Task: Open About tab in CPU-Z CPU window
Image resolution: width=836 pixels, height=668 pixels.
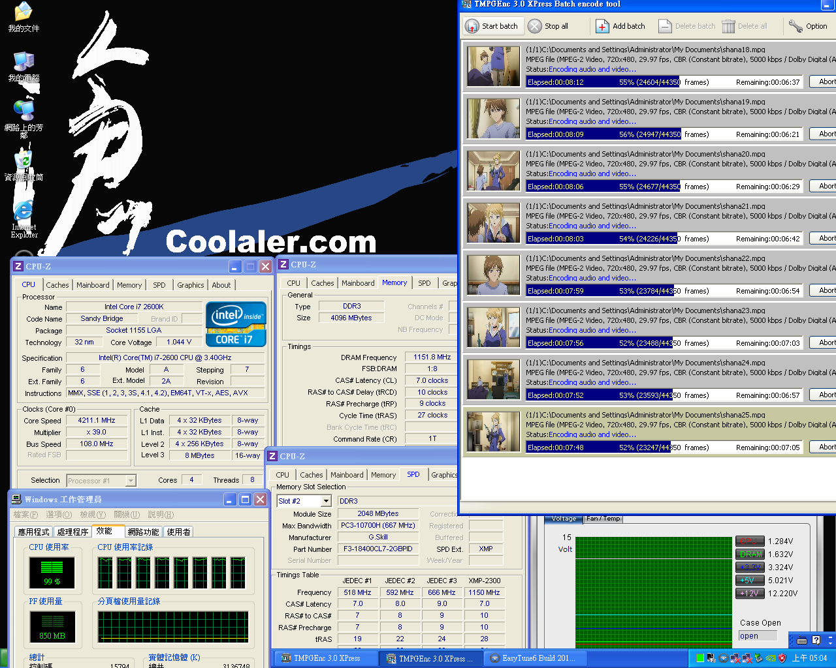Action: click(221, 285)
